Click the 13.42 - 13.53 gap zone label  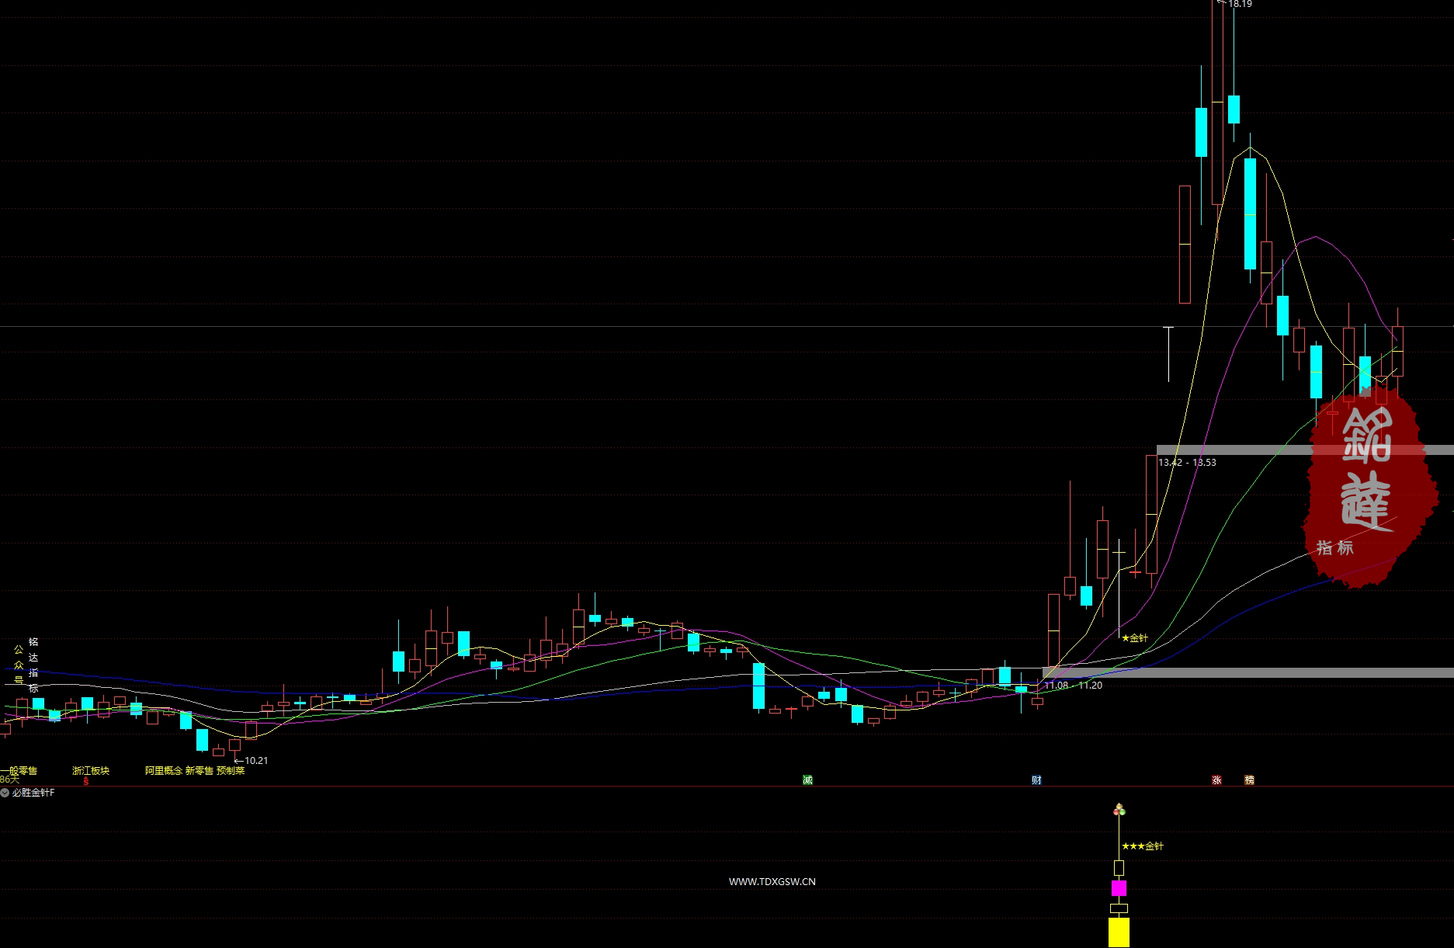click(1187, 463)
